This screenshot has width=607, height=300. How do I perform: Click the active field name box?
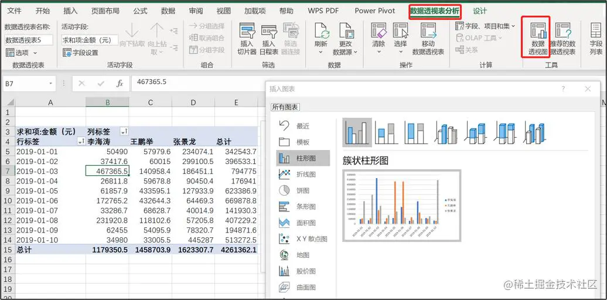coord(90,40)
